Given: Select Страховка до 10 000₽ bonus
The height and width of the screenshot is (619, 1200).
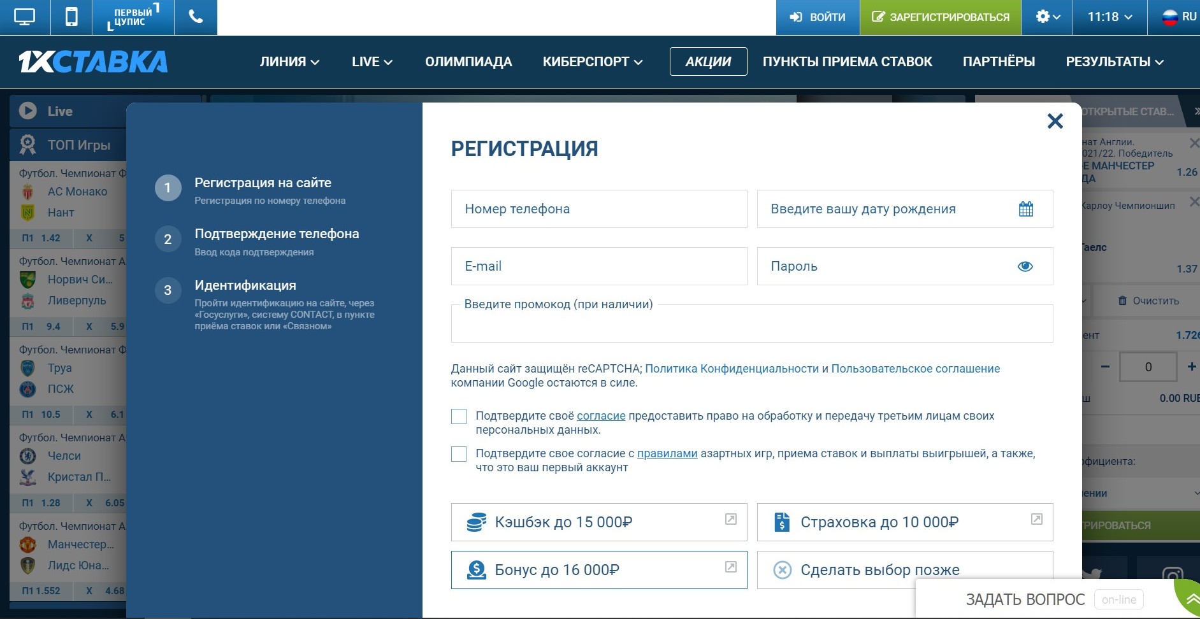Looking at the screenshot, I should (905, 522).
